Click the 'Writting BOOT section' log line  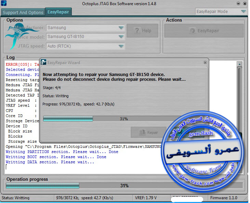point(56,157)
